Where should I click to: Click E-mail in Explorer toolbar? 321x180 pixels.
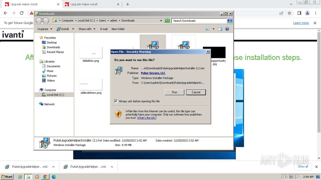tap(104, 29)
